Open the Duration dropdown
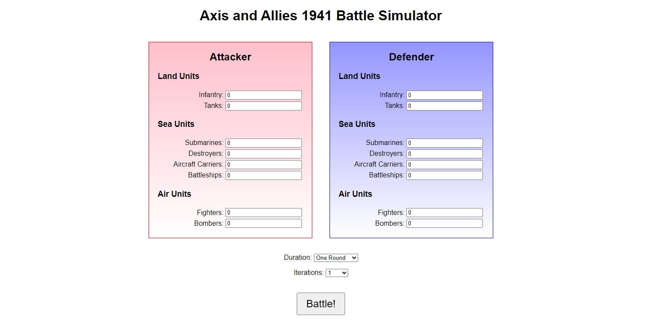The width and height of the screenshot is (647, 328). point(336,258)
